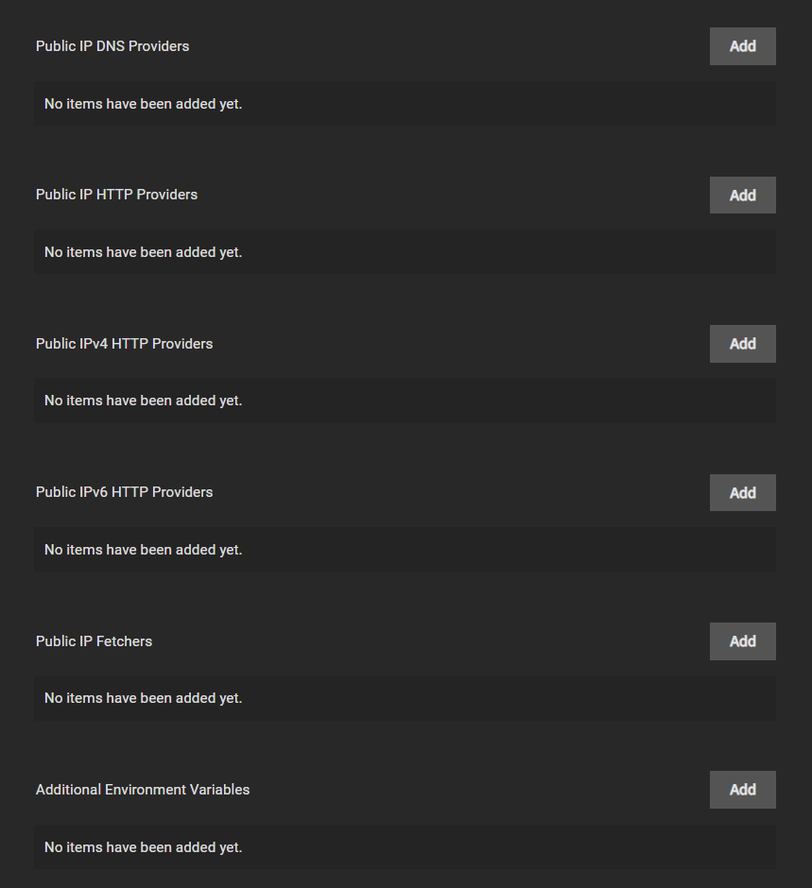The width and height of the screenshot is (812, 888).
Task: Click the Additional Environment Variables label
Action: pyautogui.click(x=143, y=790)
